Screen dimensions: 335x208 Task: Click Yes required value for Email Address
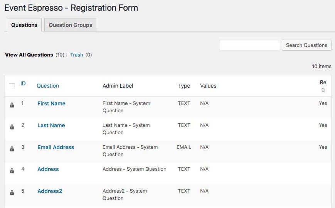[x=323, y=147]
